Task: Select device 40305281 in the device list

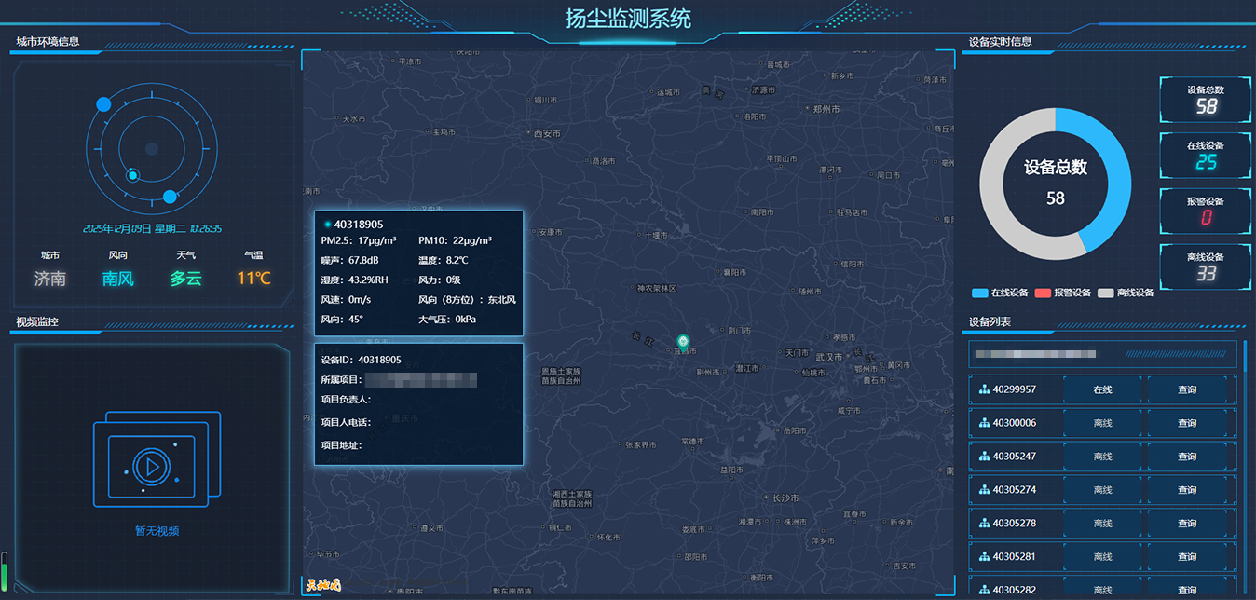Action: coord(1015,557)
